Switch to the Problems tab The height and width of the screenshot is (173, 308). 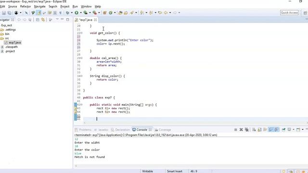tap(83, 130)
